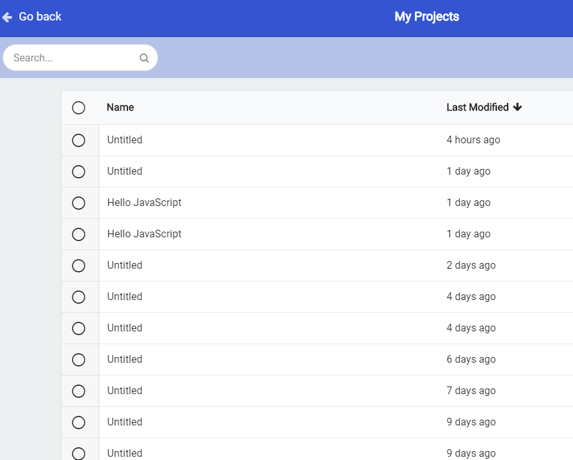
Task: Click inside the Search field
Action: 70,58
